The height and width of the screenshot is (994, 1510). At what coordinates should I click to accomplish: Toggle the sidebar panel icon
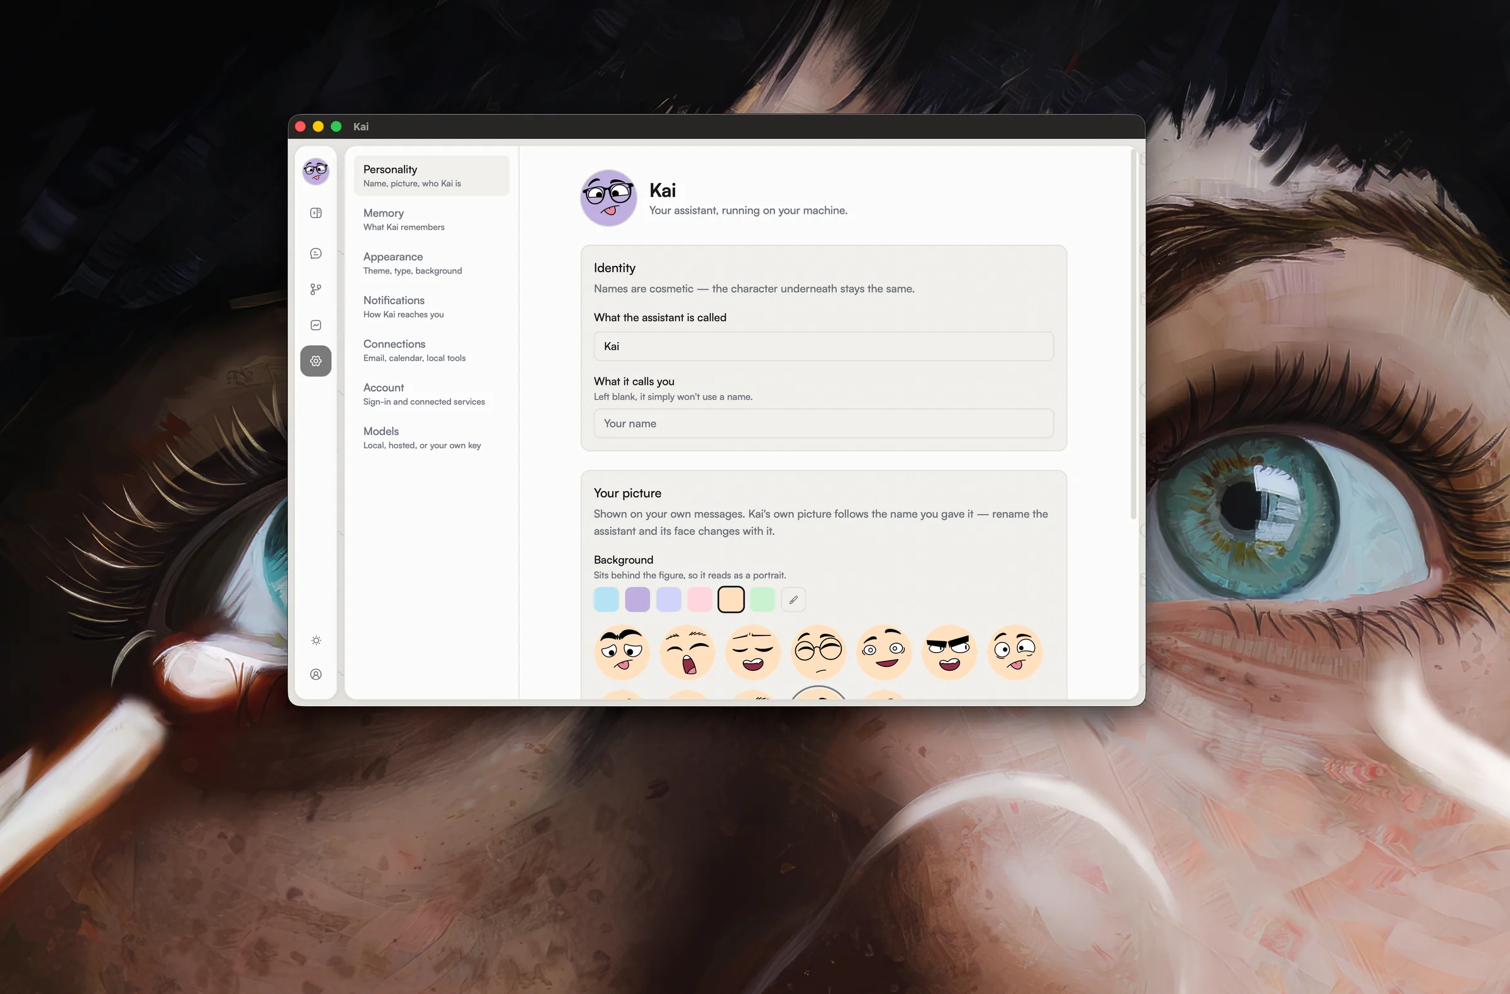[x=315, y=213]
